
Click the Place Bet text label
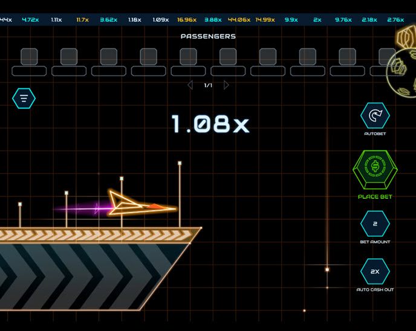coord(375,197)
